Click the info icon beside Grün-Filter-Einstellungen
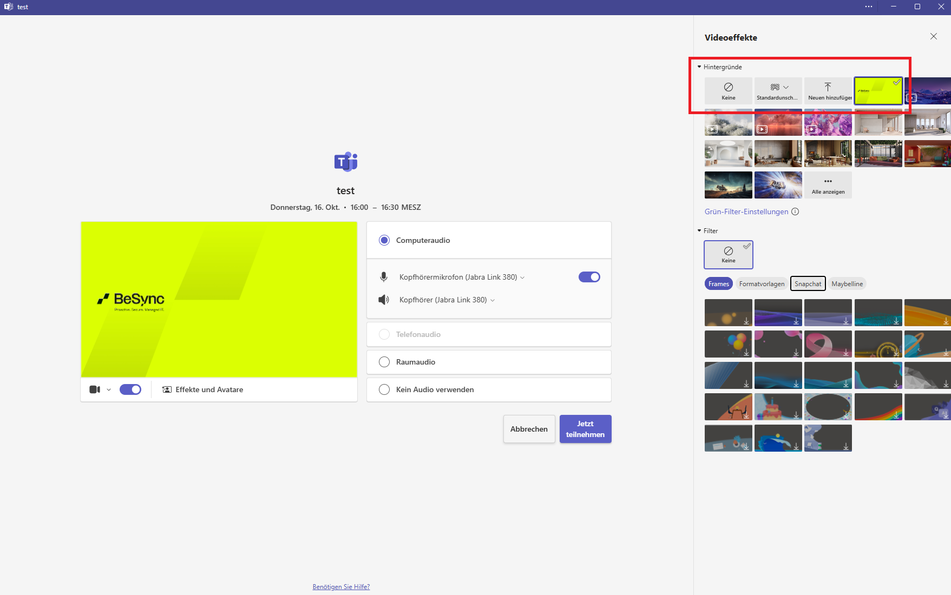Screen dimensions: 951x595 pyautogui.click(x=795, y=211)
